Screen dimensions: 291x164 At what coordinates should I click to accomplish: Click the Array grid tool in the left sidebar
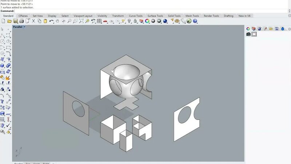pyautogui.click(x=2, y=120)
